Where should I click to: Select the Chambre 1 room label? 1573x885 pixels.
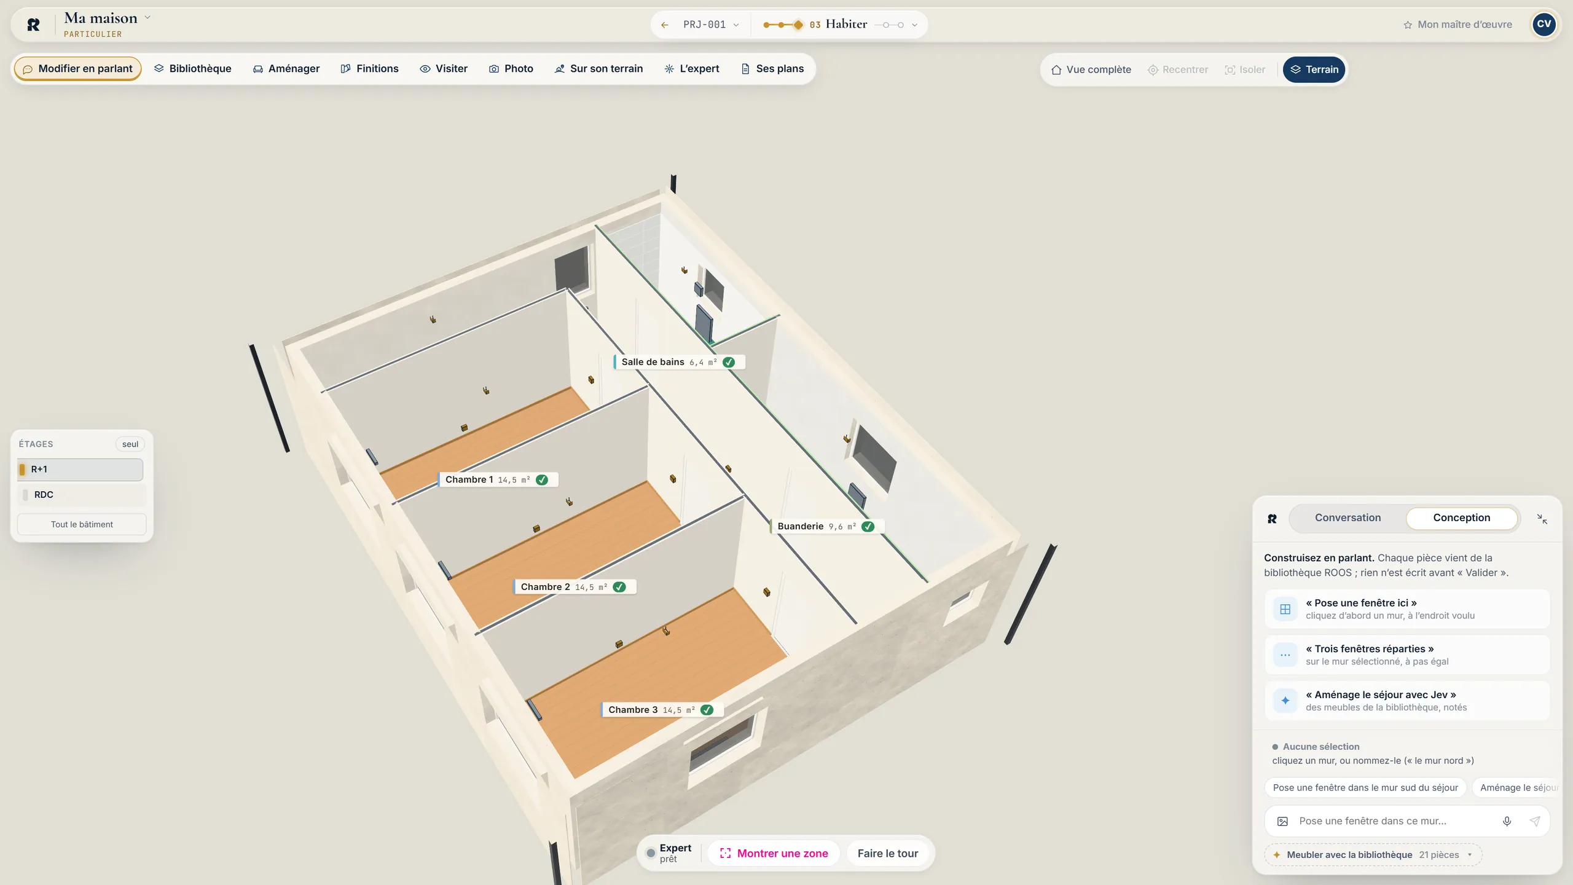(498, 480)
